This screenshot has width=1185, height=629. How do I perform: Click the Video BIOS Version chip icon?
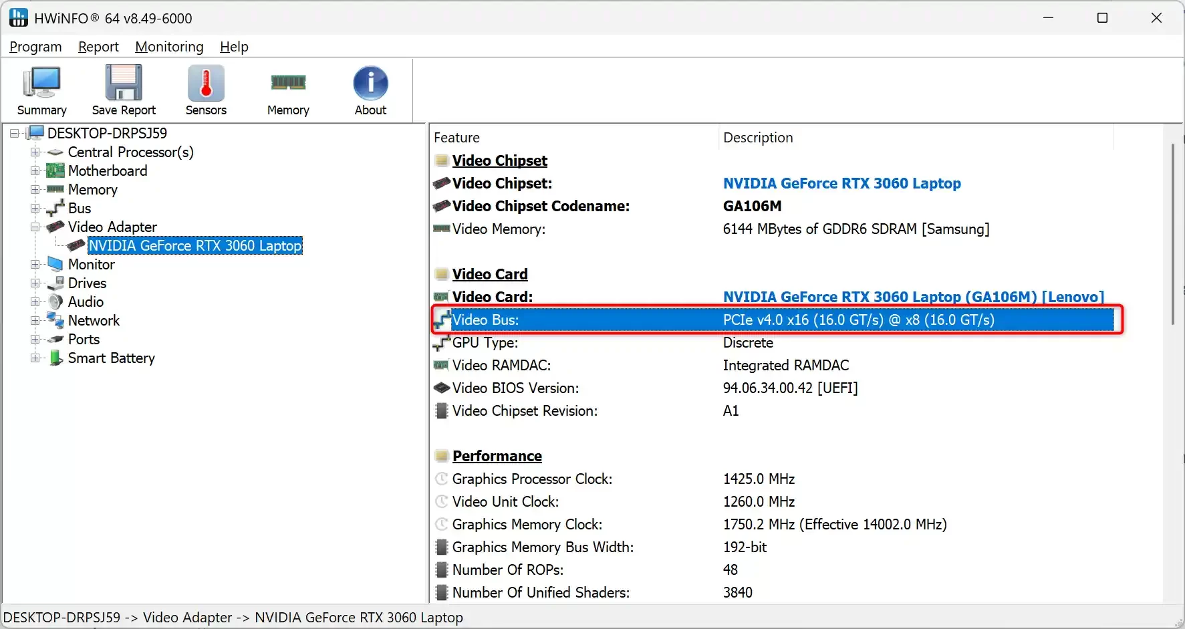coord(441,388)
